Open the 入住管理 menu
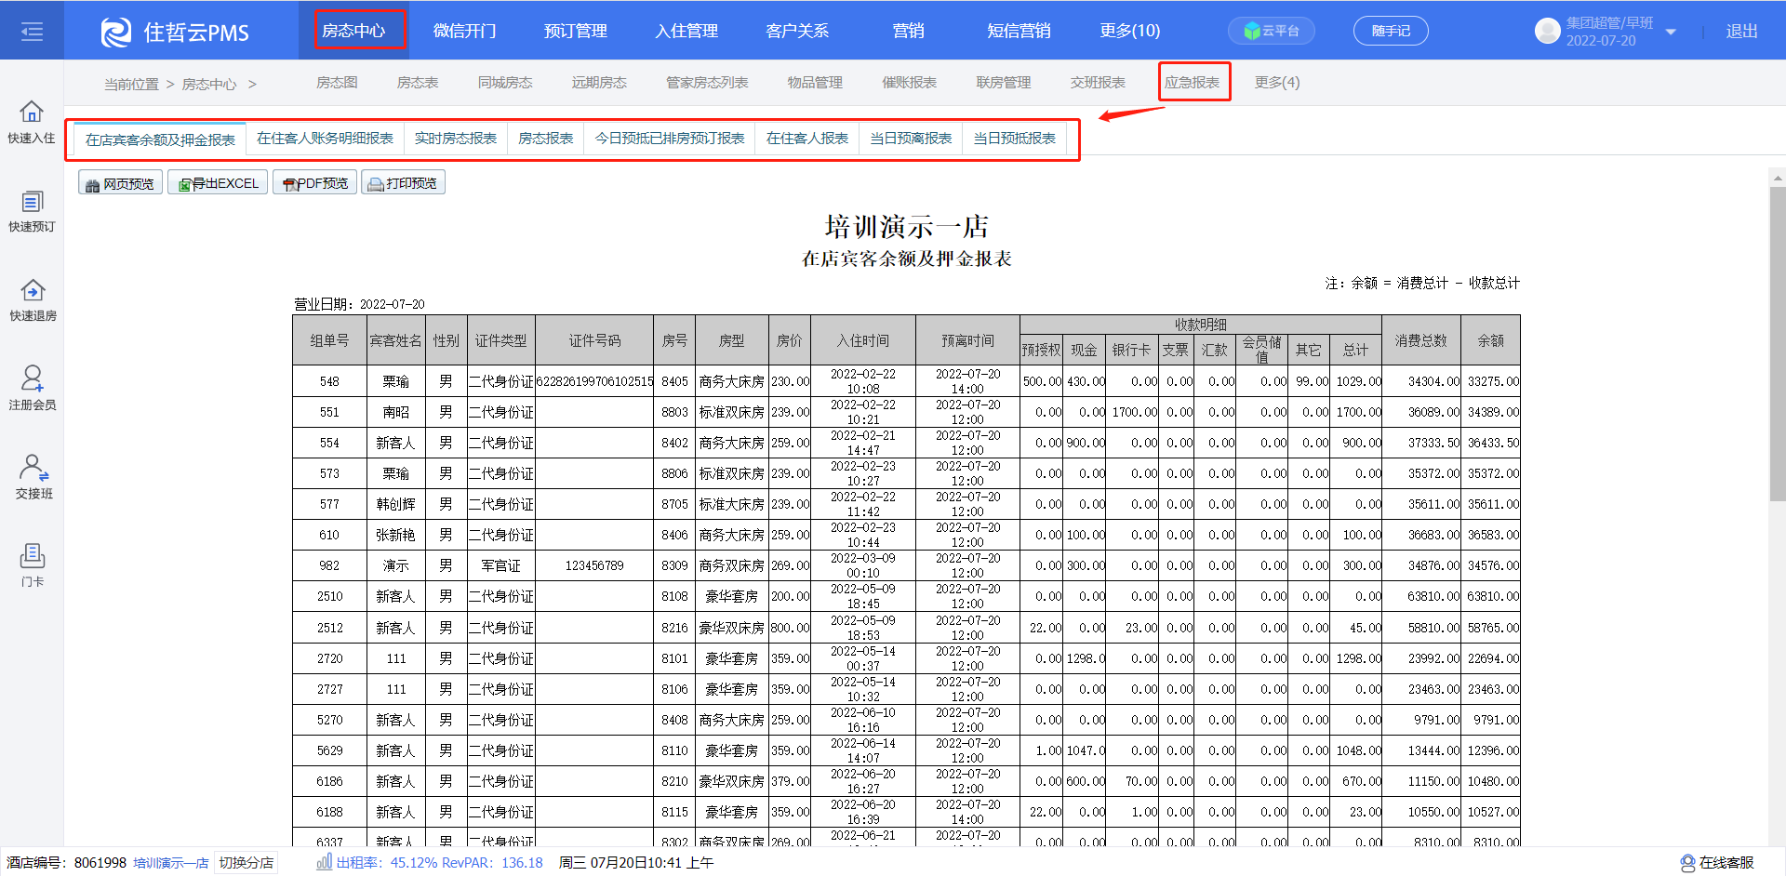Image resolution: width=1786 pixels, height=876 pixels. (x=686, y=31)
